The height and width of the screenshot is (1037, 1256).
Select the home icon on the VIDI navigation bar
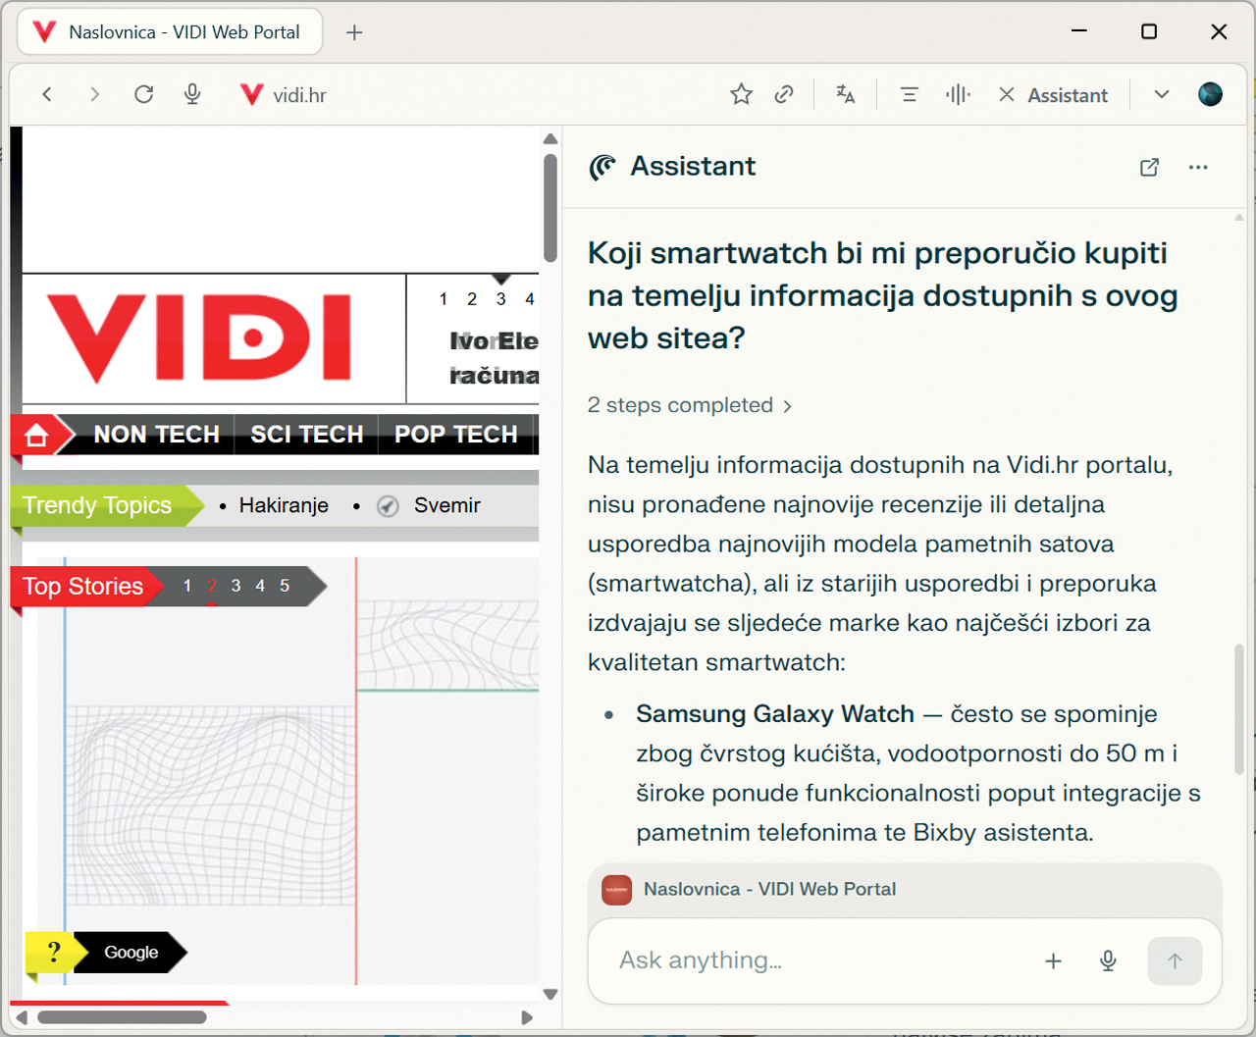(x=37, y=435)
